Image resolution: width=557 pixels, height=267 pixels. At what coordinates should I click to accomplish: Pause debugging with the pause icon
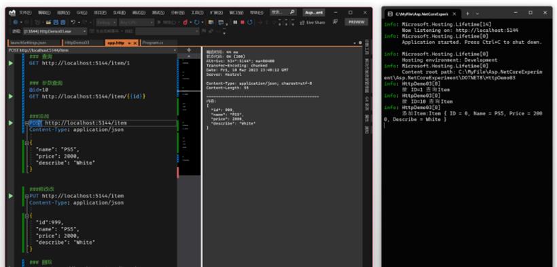[x=235, y=22]
